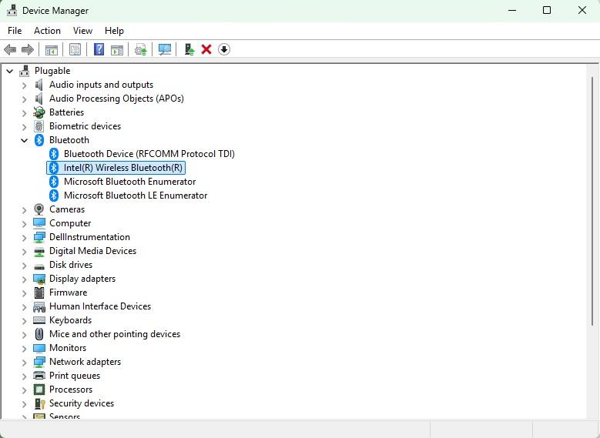Collapse the Bluetooth category chevron
Screen dimensions: 600x438
click(x=25, y=140)
